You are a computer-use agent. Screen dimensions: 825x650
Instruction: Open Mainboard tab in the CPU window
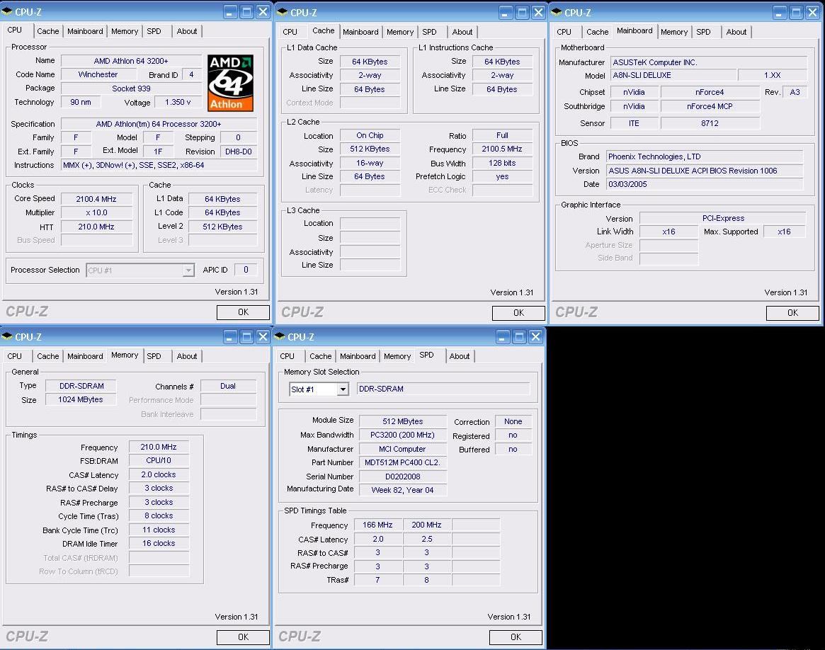(85, 31)
